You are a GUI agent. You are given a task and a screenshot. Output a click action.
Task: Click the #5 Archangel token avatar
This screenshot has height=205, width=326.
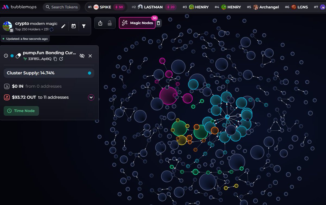click(x=256, y=7)
